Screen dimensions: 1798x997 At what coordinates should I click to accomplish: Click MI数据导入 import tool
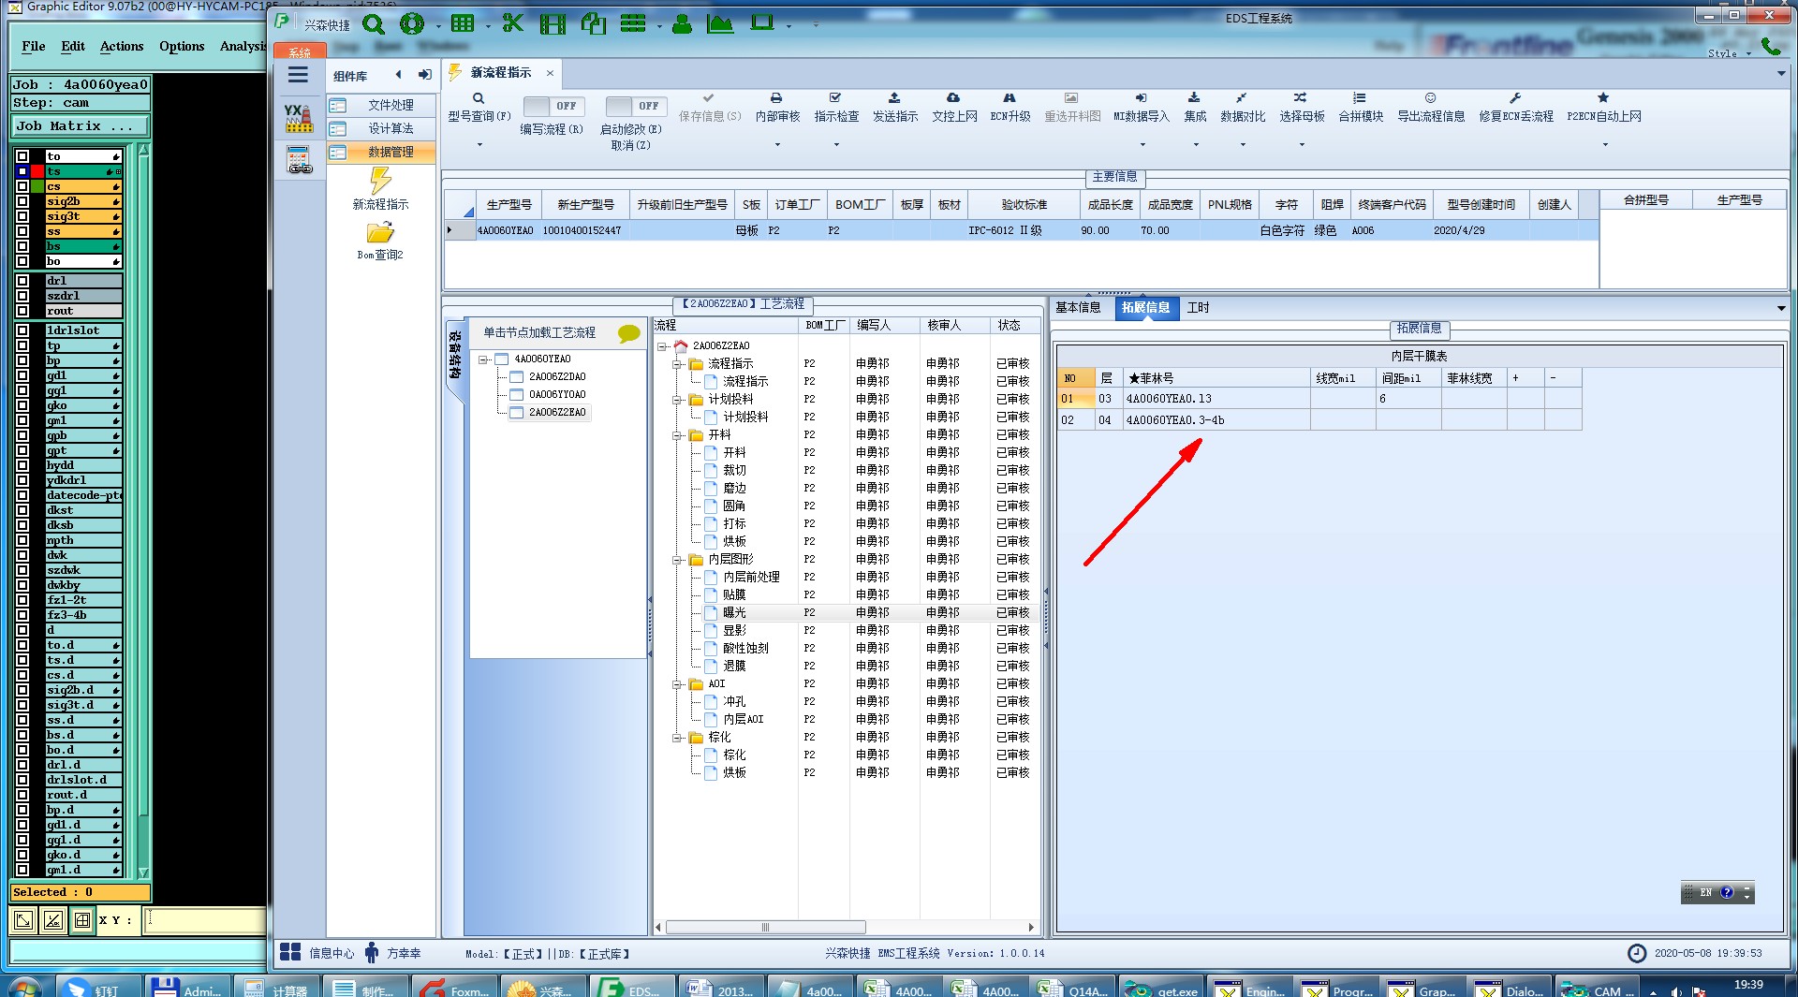pyautogui.click(x=1141, y=108)
